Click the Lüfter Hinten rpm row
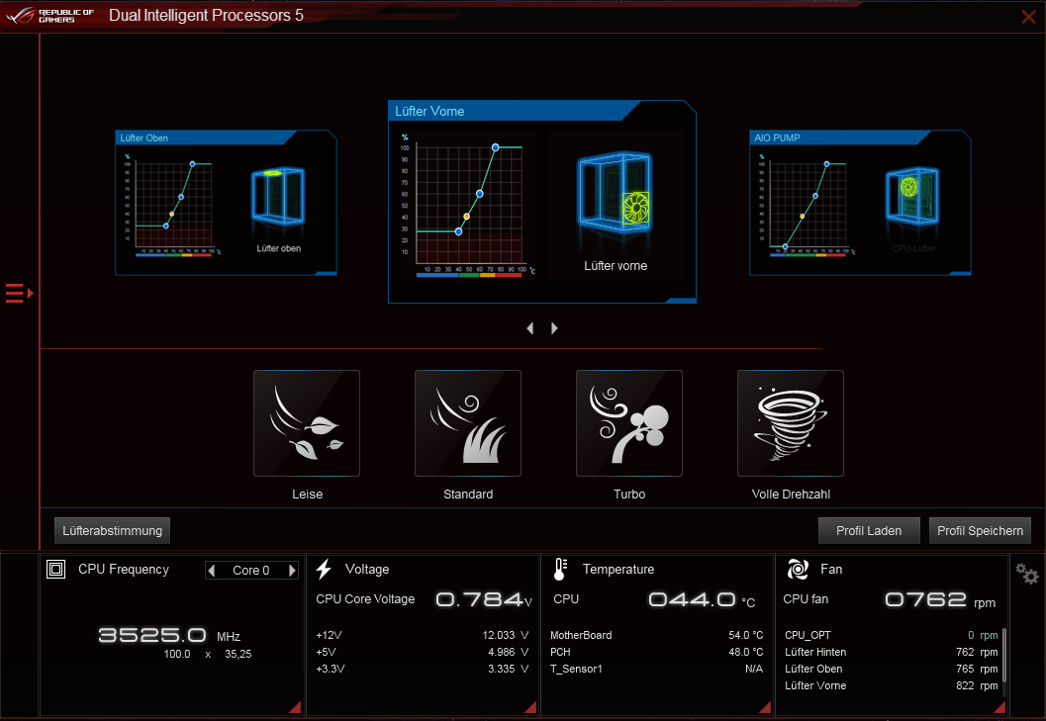 click(892, 652)
